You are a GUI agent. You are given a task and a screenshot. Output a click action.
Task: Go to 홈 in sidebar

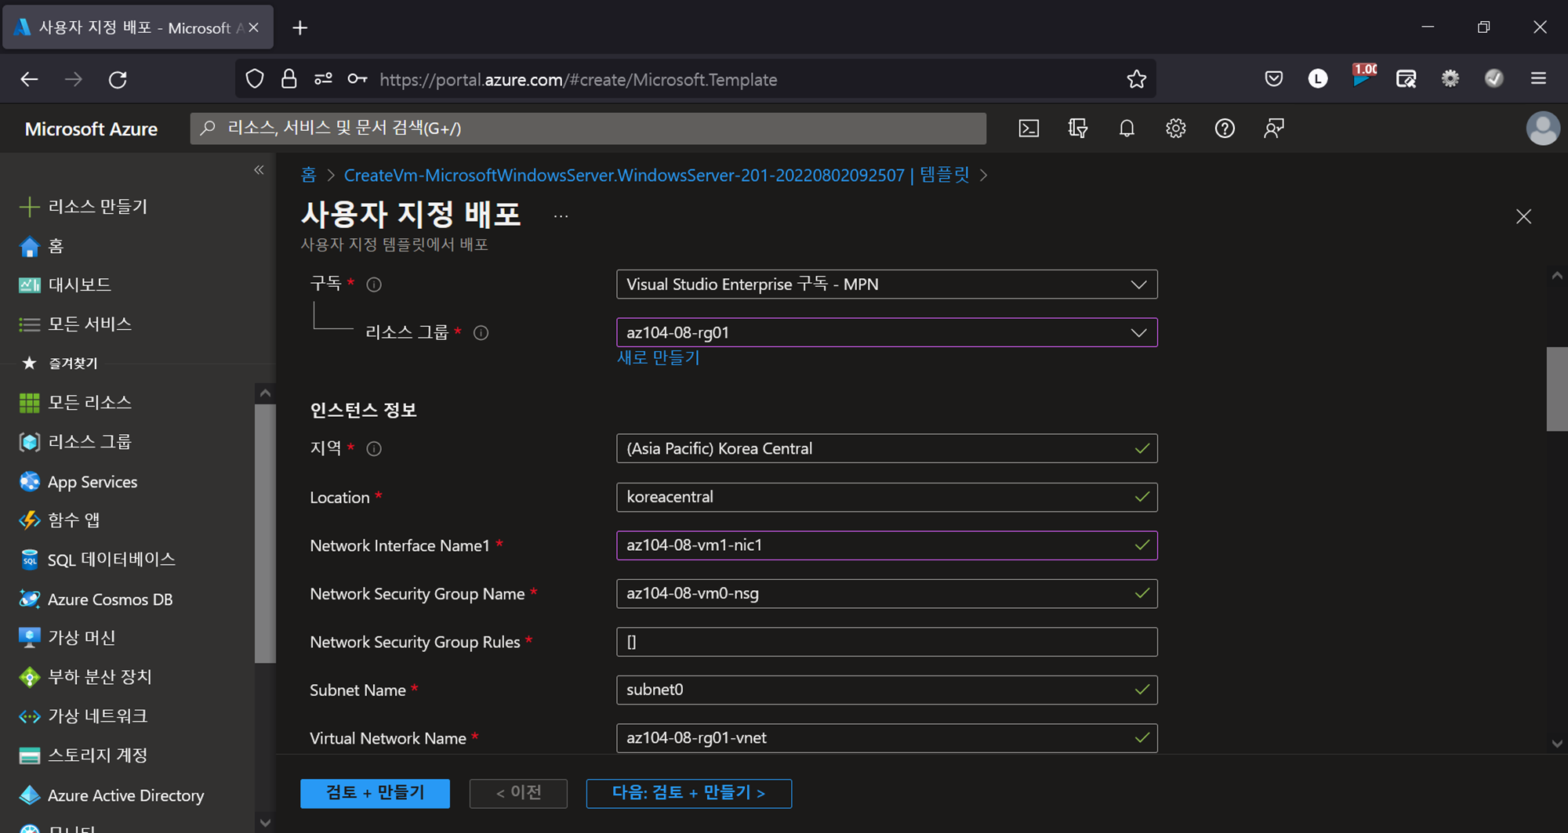56,247
